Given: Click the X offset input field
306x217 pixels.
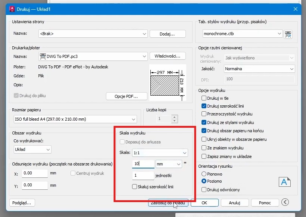Looking at the screenshot, I should tap(35, 173).
